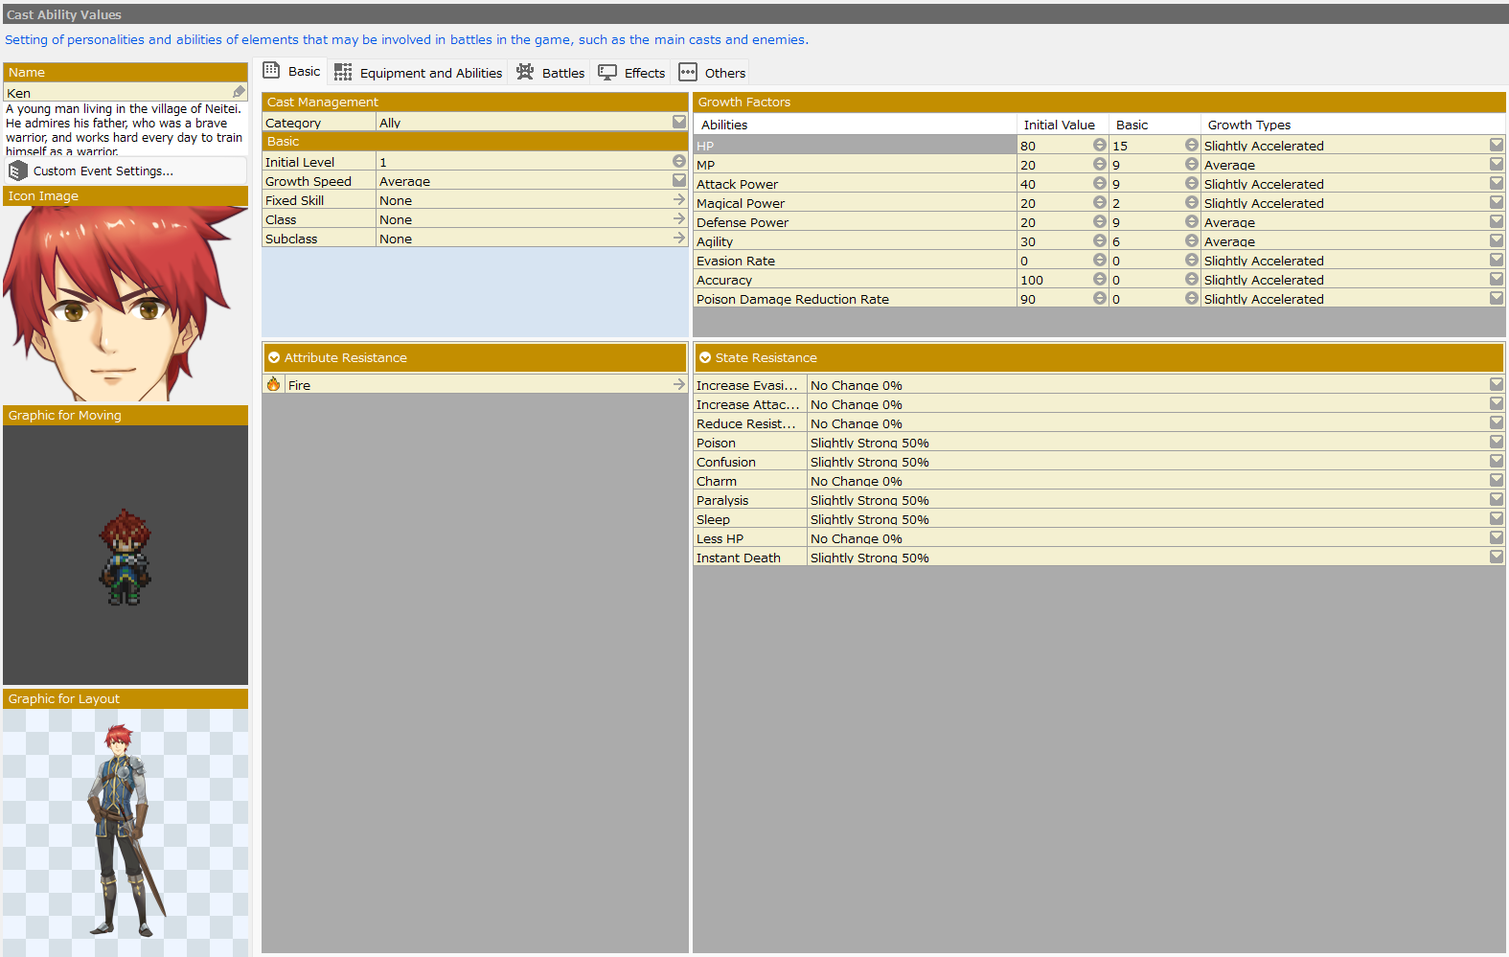Click the stepper icon for HP Initial Value
This screenshot has width=1509, height=957.
tap(1099, 145)
